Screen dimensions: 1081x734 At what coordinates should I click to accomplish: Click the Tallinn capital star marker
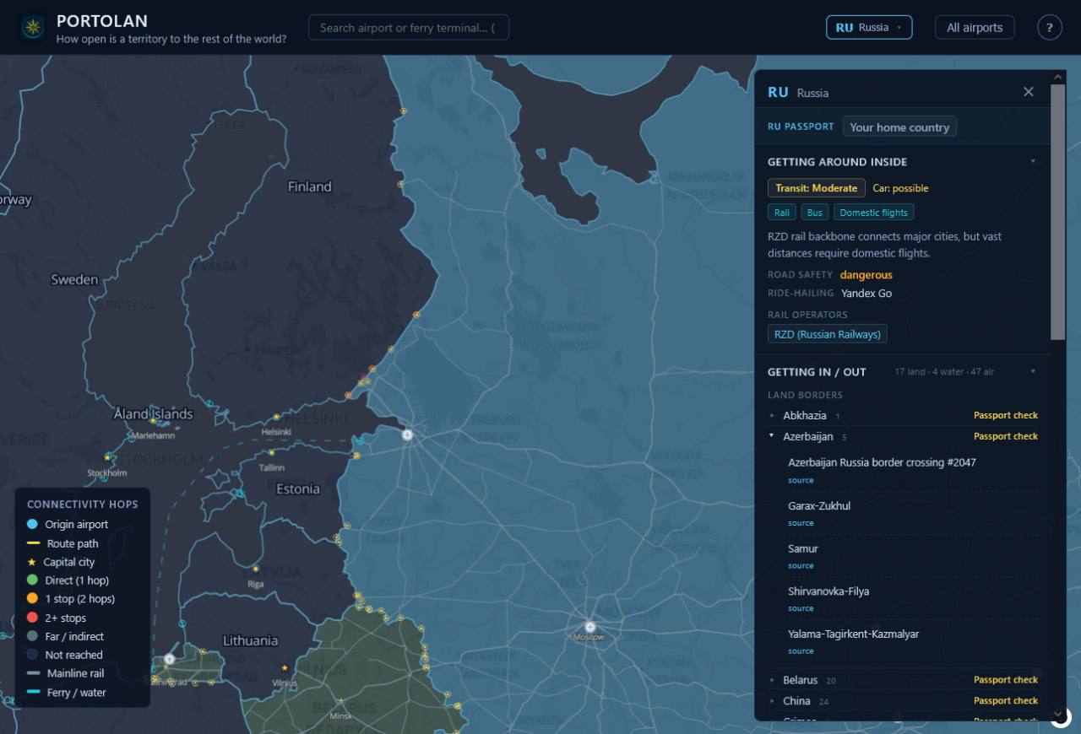[x=270, y=453]
